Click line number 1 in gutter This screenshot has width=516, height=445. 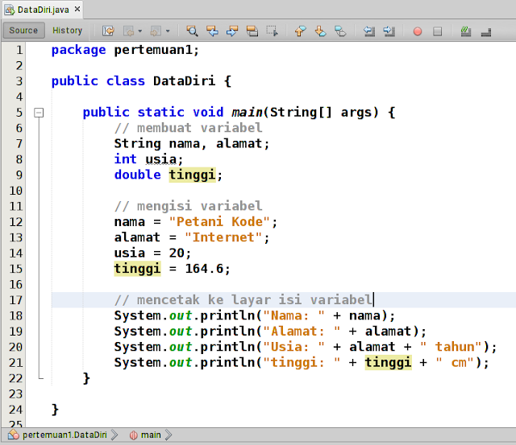tap(19, 50)
